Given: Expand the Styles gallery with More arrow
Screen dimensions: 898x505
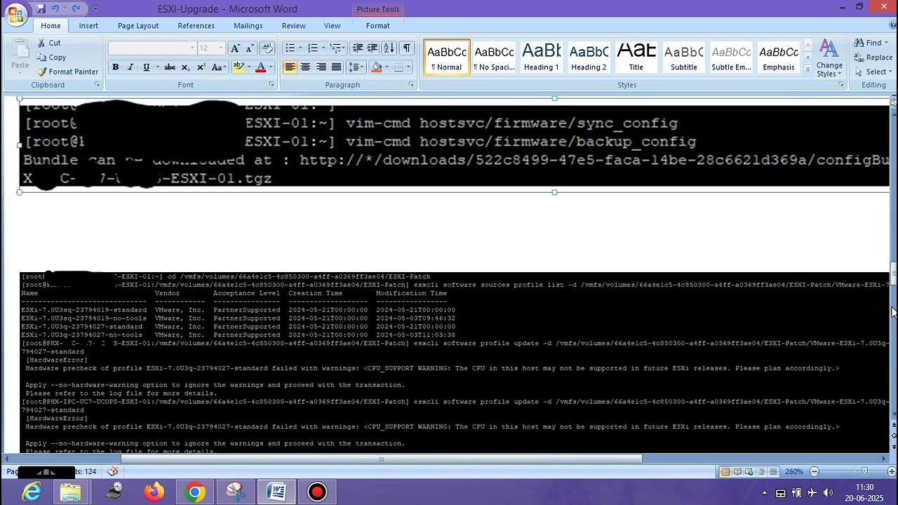Looking at the screenshot, I should [x=807, y=71].
